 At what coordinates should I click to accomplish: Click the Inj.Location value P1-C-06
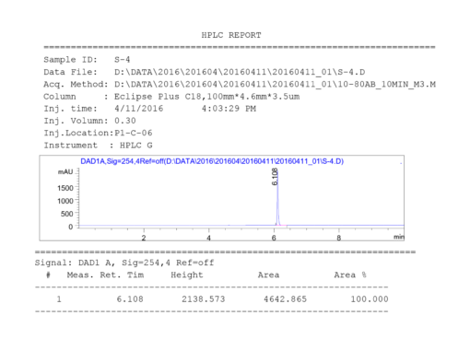(x=134, y=133)
